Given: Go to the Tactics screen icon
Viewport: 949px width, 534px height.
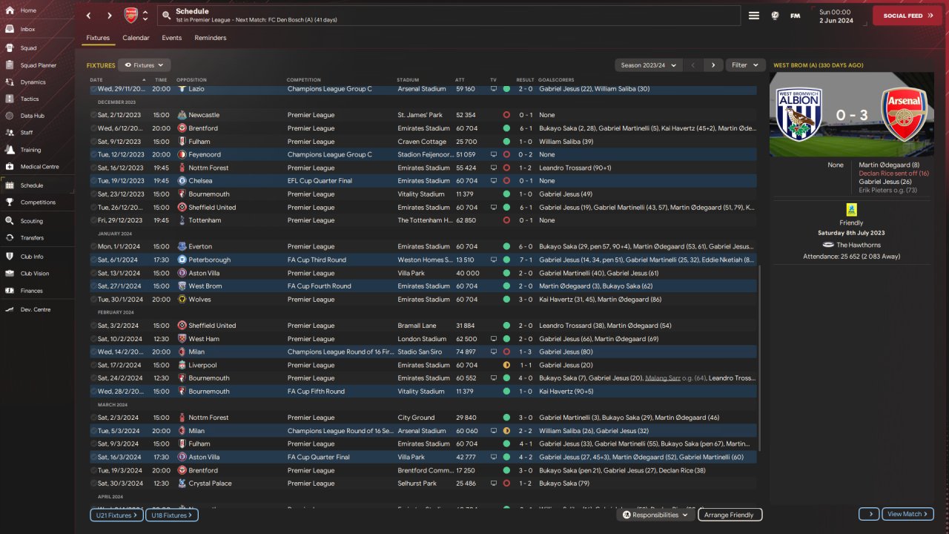Looking at the screenshot, I should 10,99.
